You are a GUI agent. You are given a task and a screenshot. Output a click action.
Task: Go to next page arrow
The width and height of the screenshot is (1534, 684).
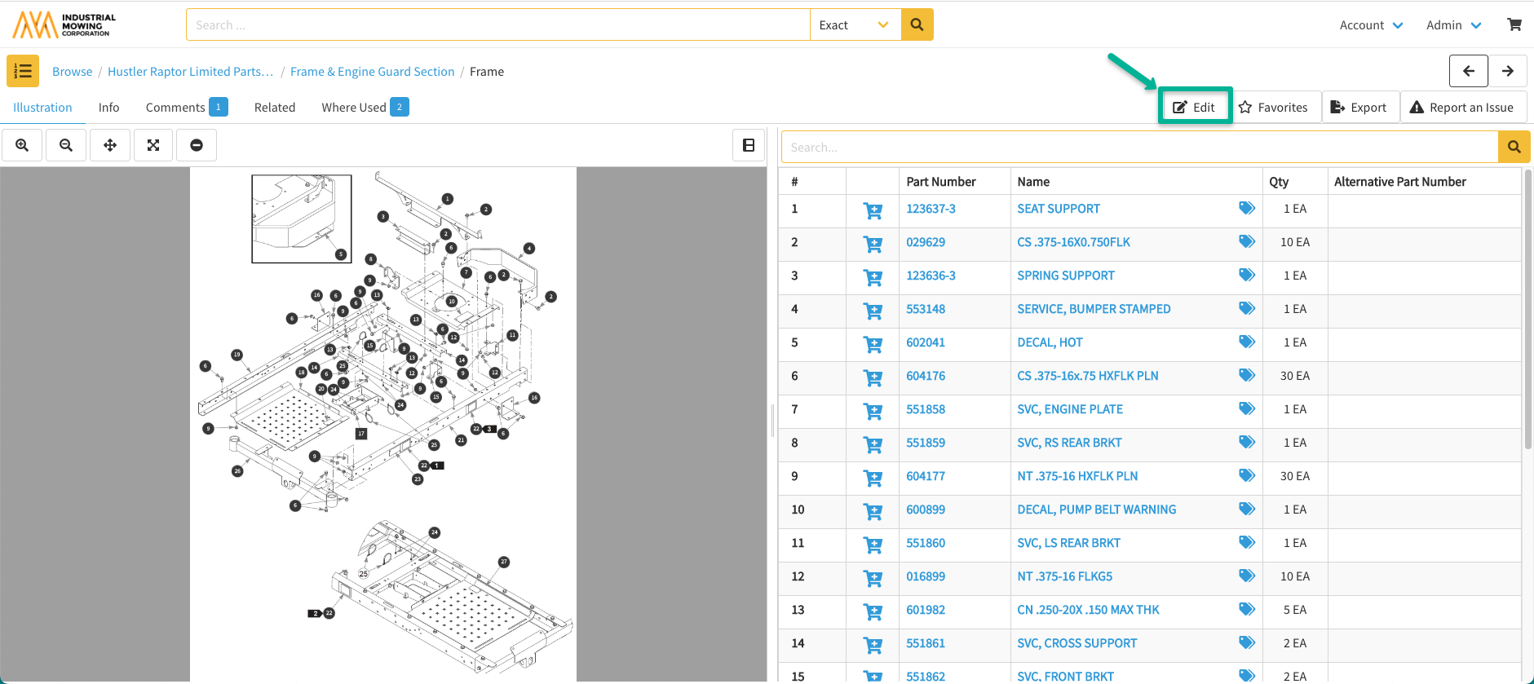pyautogui.click(x=1507, y=71)
